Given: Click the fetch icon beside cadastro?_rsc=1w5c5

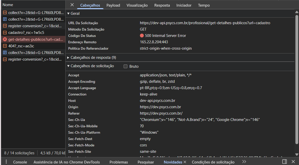Looking at the screenshot, I should pyautogui.click(x=5, y=33).
